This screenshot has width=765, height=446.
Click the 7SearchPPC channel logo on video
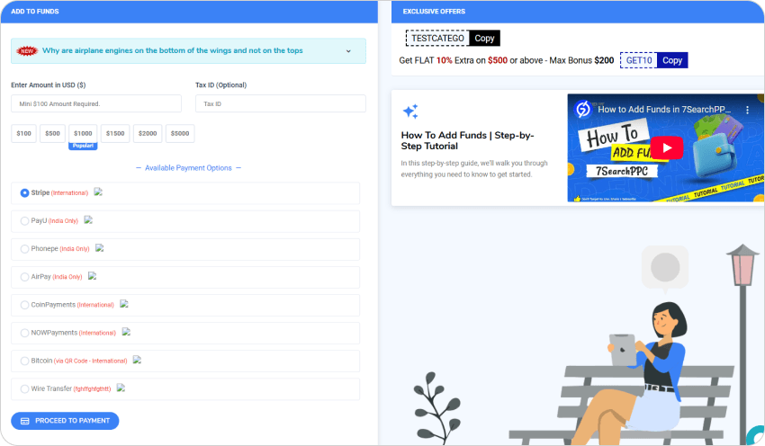pyautogui.click(x=583, y=110)
